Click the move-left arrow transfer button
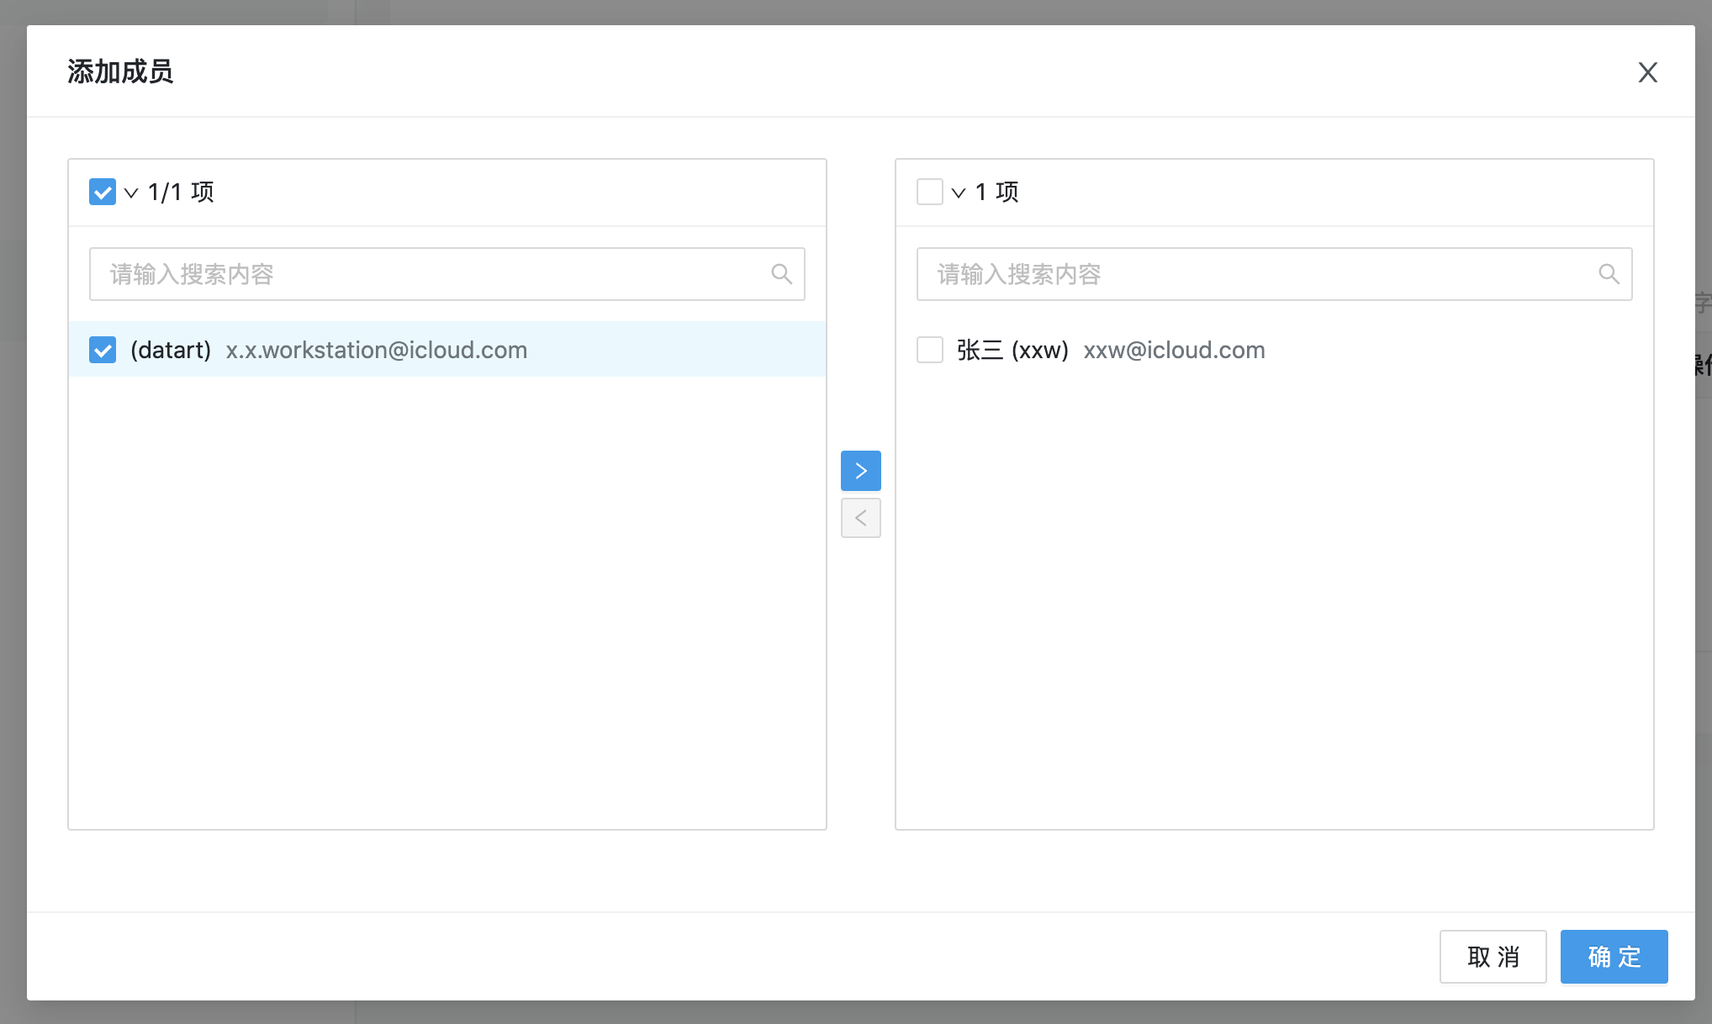 [x=860, y=518]
